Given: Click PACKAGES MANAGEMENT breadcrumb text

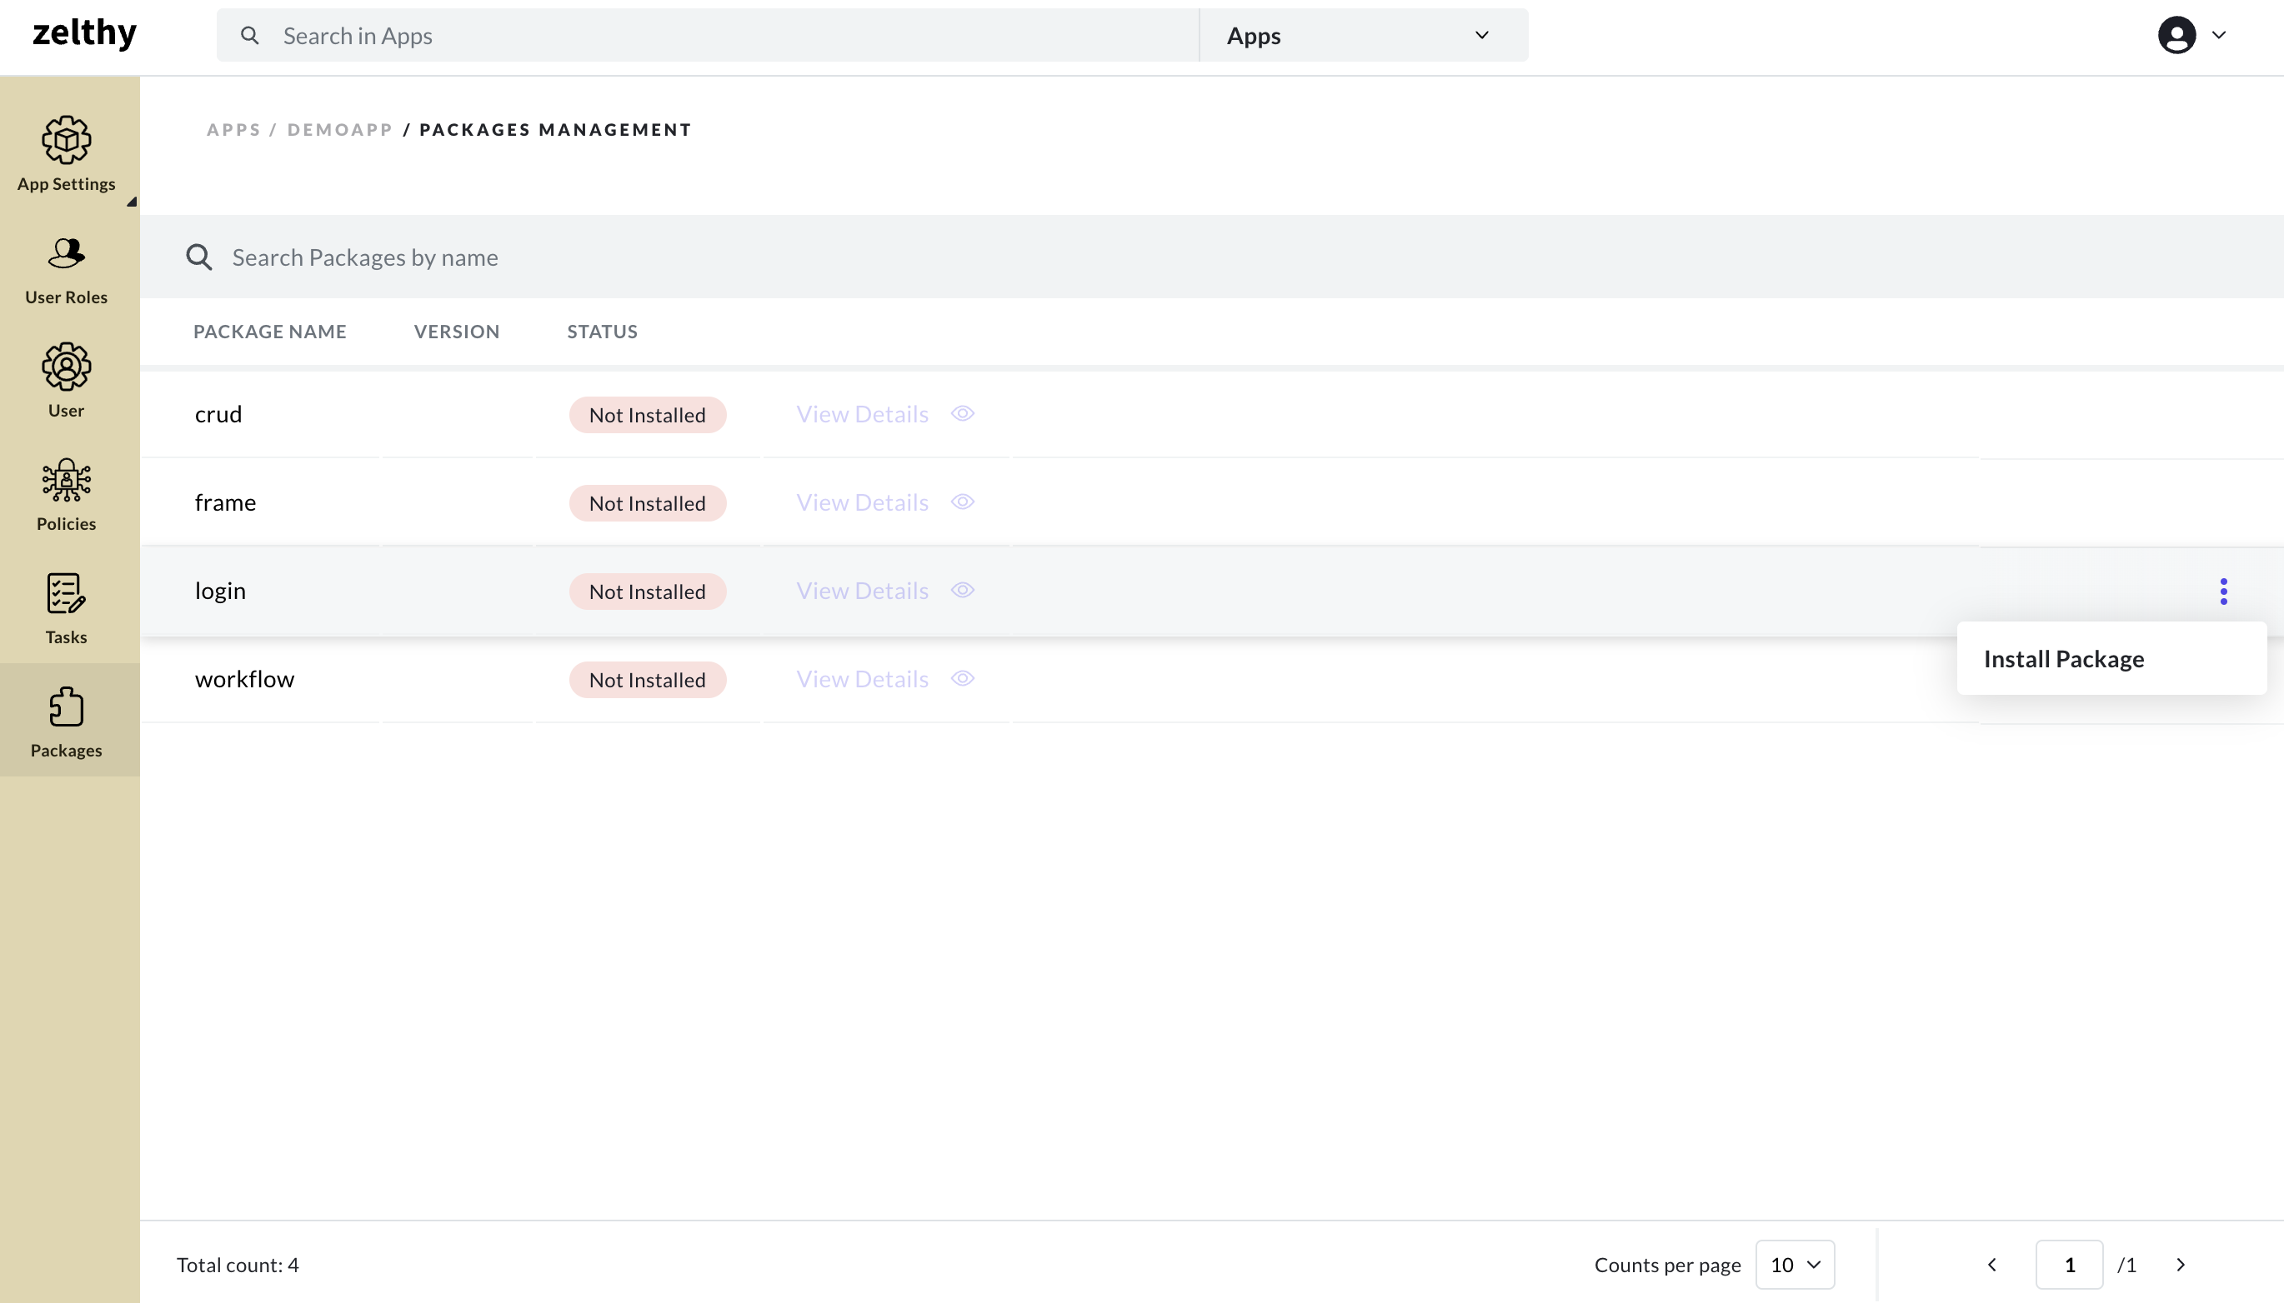Looking at the screenshot, I should click(555, 130).
